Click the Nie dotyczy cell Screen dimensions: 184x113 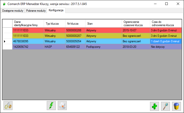tap(166, 47)
